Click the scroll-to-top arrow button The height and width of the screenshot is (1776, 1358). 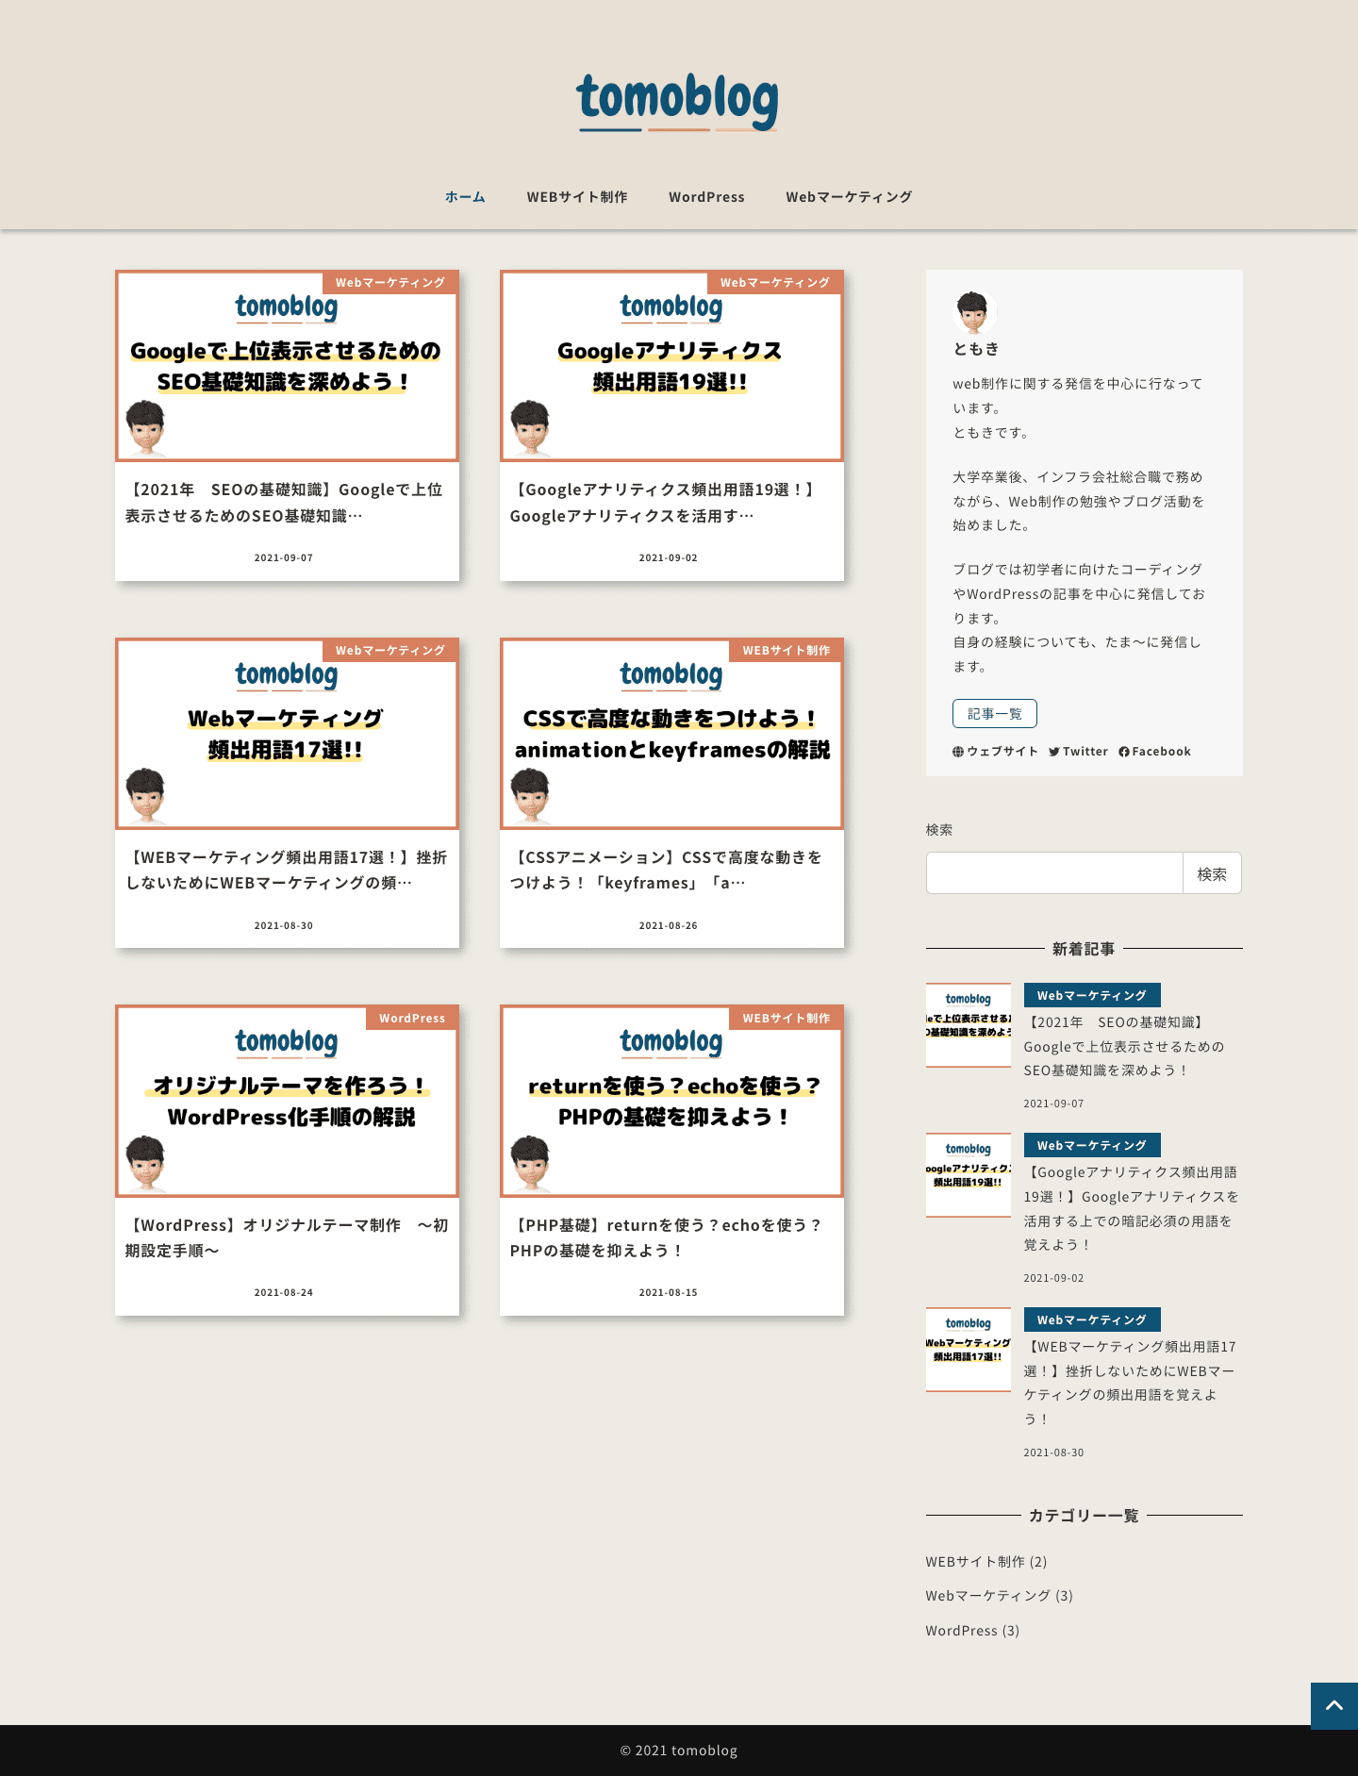tap(1333, 1705)
